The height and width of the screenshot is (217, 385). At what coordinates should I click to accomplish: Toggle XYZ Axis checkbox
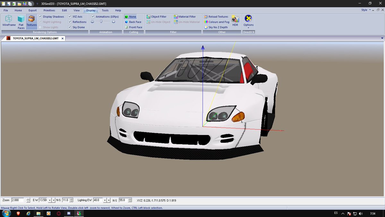tap(70, 17)
